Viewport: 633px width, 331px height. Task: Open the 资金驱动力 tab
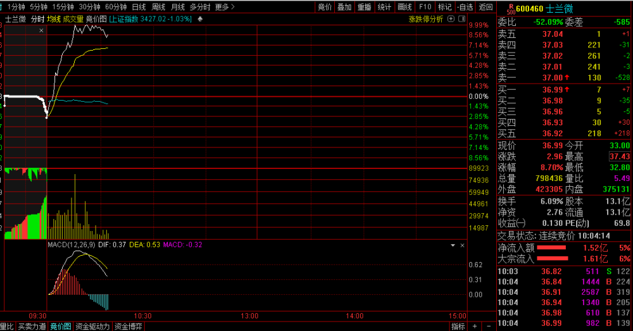(92, 326)
